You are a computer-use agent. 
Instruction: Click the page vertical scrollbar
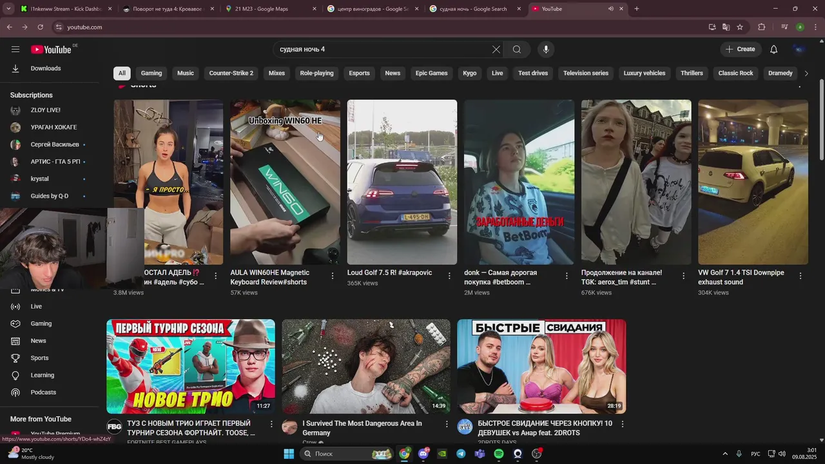click(821, 120)
